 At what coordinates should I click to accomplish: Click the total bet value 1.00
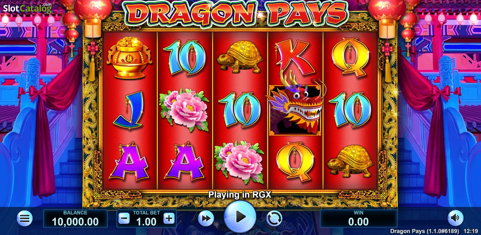coord(147,222)
